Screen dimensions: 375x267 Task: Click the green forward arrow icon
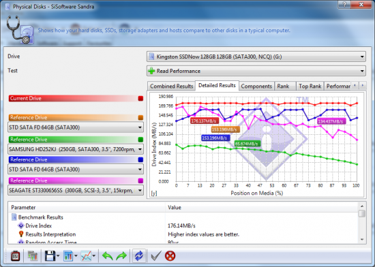click(x=121, y=256)
